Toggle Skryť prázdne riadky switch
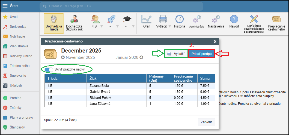 click(49, 70)
